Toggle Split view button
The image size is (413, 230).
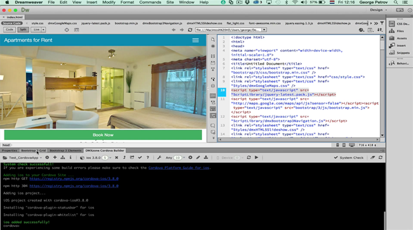(x=23, y=30)
